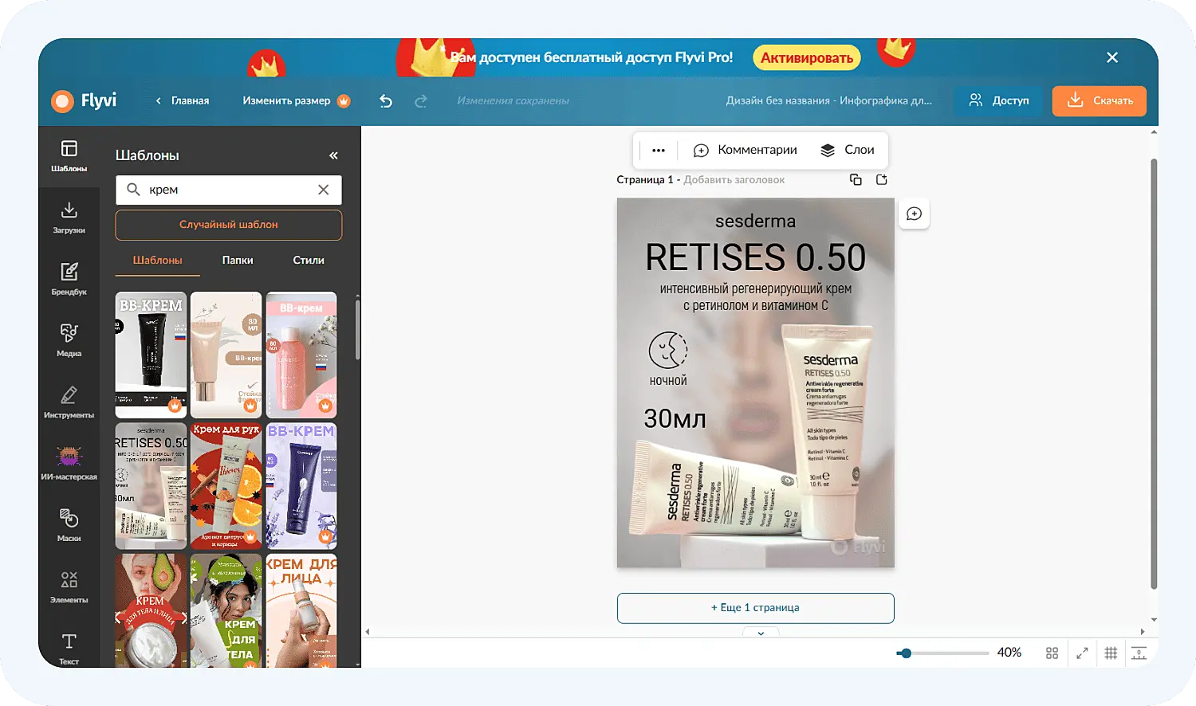Click the design title 'Дизайн без названия'

point(828,101)
